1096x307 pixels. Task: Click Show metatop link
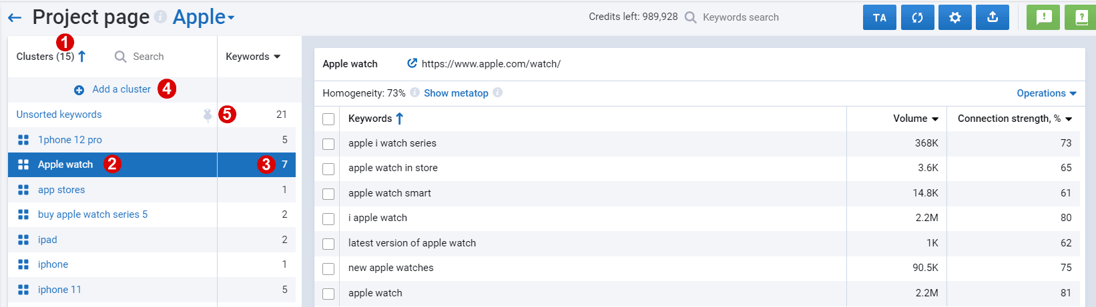point(456,93)
